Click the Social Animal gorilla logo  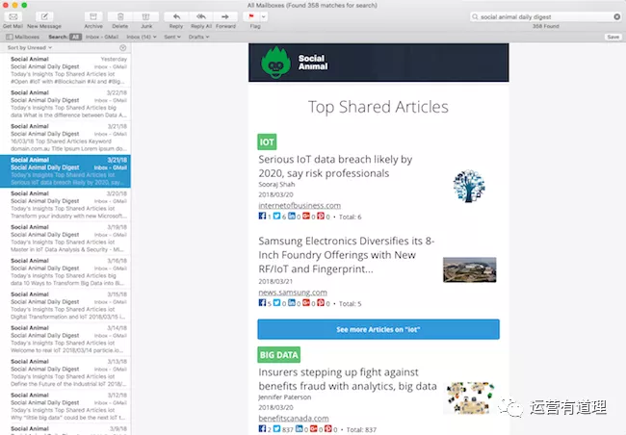point(275,63)
